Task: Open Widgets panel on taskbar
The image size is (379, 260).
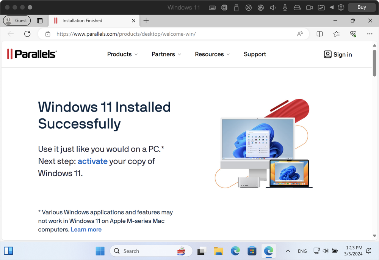Action: [x=8, y=251]
